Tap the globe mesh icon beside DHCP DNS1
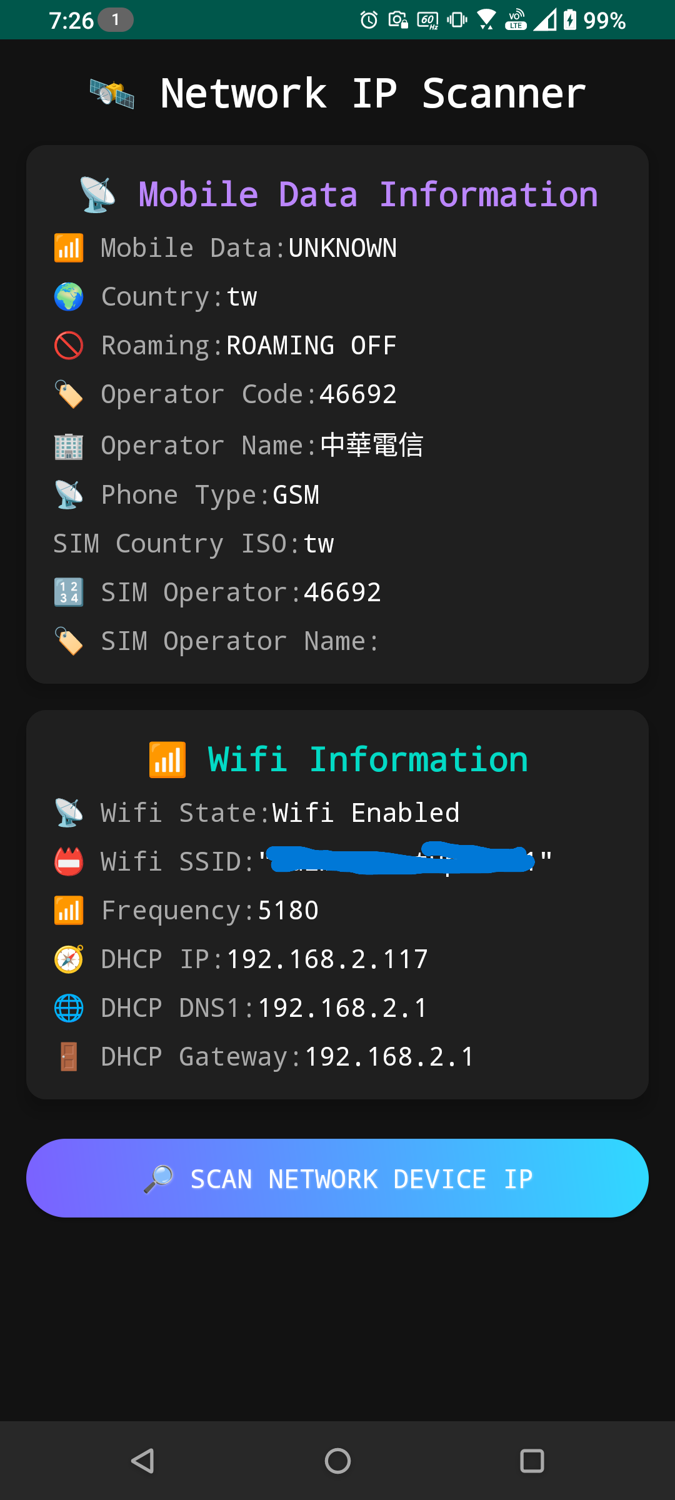 pos(69,1008)
